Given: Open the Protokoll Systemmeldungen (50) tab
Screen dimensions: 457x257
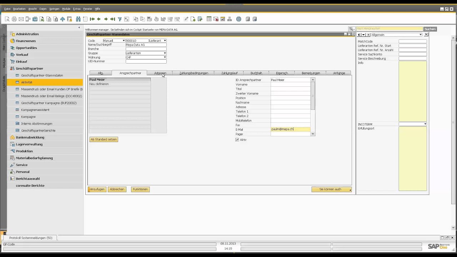Looking at the screenshot, I should pos(31,238).
